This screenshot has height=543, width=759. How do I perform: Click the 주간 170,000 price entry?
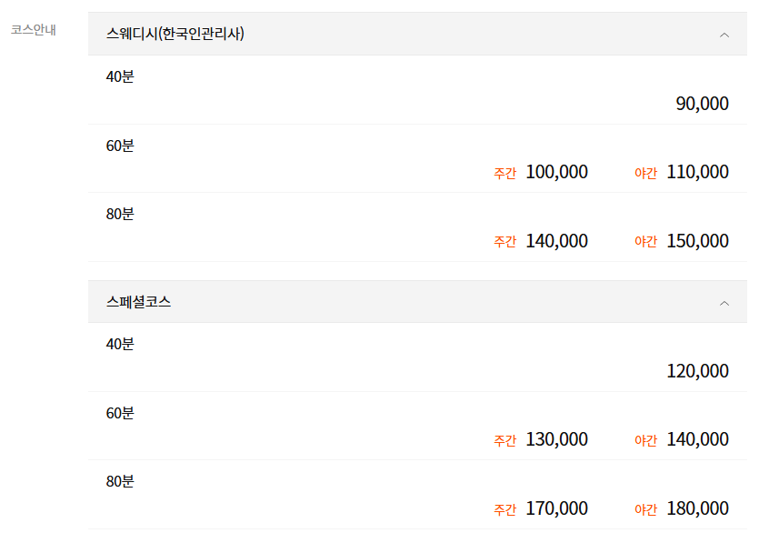pyautogui.click(x=556, y=508)
